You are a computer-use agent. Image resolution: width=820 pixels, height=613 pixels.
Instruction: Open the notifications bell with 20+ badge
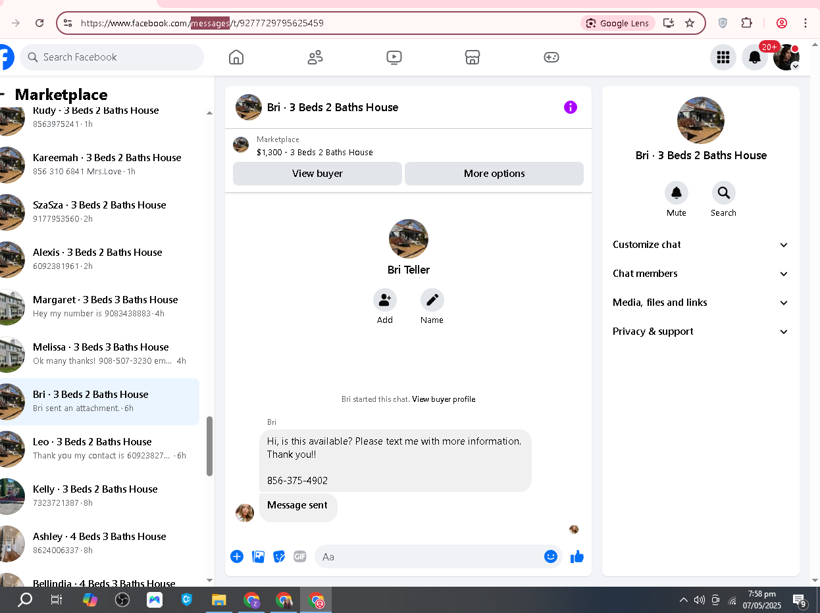click(x=755, y=57)
